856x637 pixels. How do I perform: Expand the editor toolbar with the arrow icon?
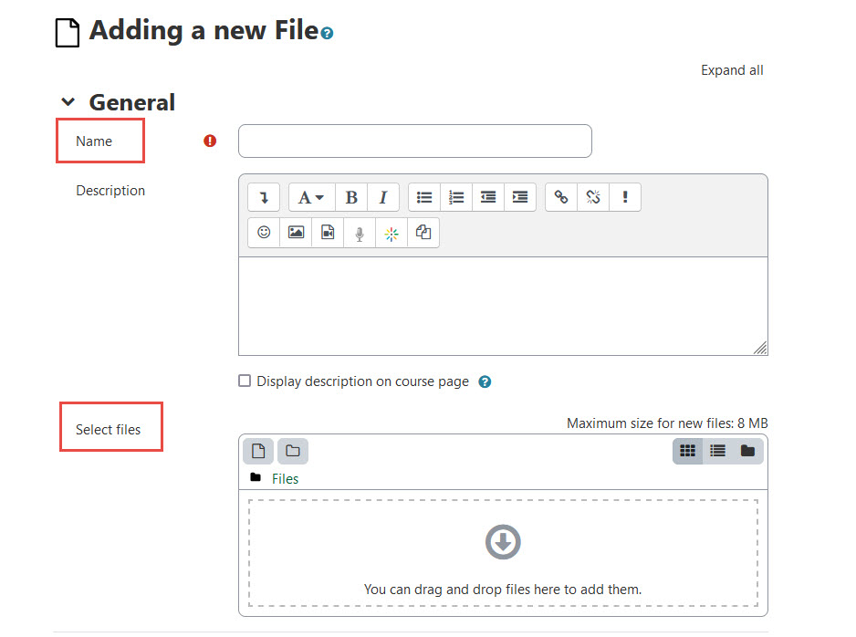pyautogui.click(x=264, y=197)
